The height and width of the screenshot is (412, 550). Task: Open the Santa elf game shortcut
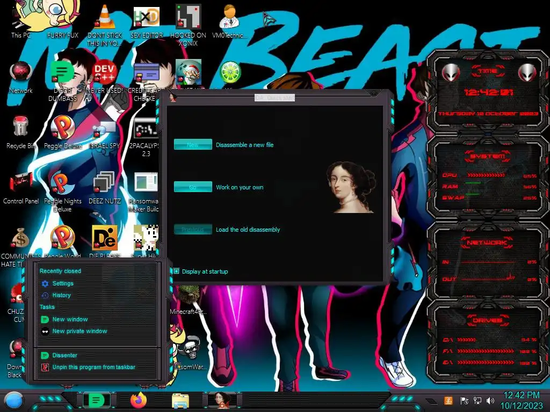coord(188,72)
